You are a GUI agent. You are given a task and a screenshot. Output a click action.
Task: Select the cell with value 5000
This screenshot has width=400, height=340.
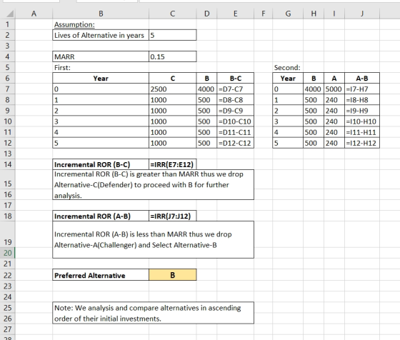point(334,89)
